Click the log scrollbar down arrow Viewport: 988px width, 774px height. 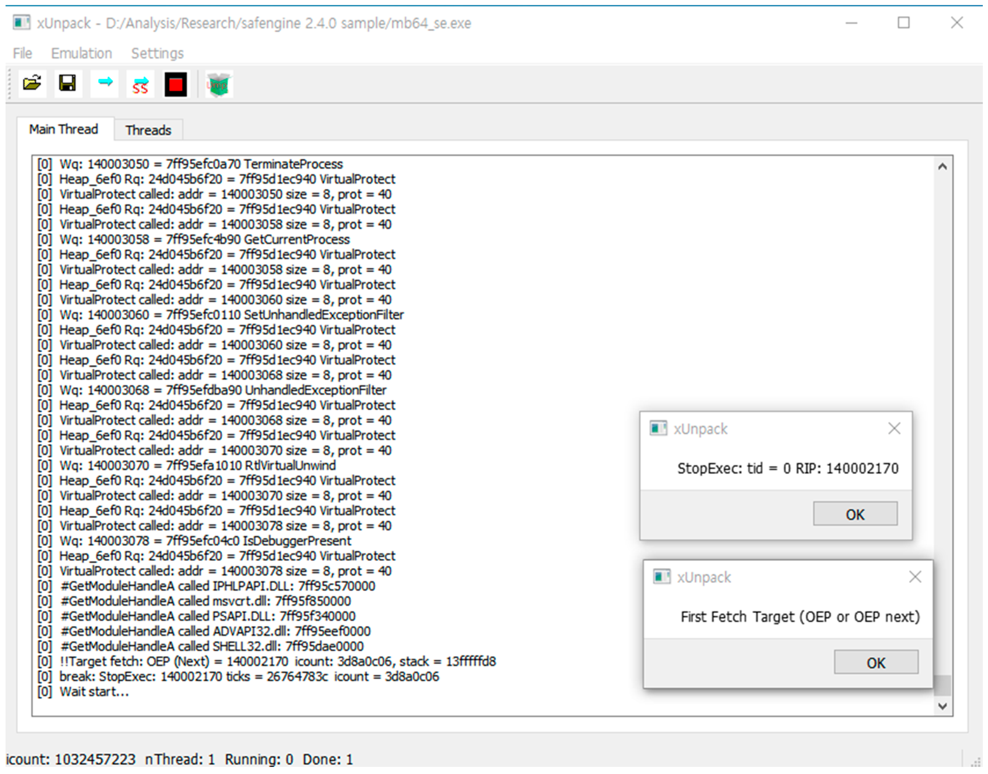tap(942, 706)
